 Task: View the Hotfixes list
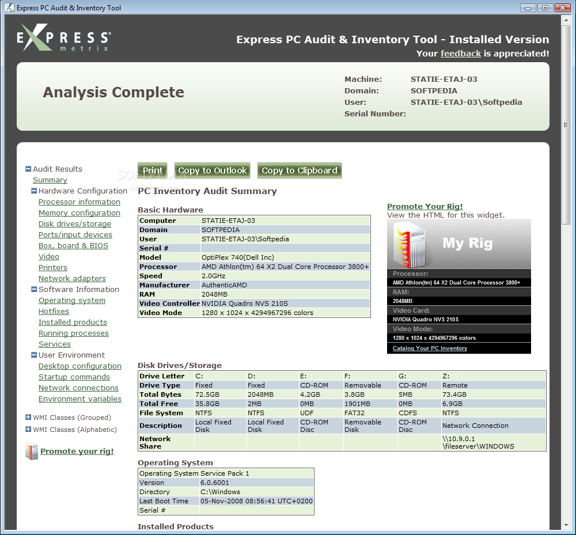click(54, 312)
